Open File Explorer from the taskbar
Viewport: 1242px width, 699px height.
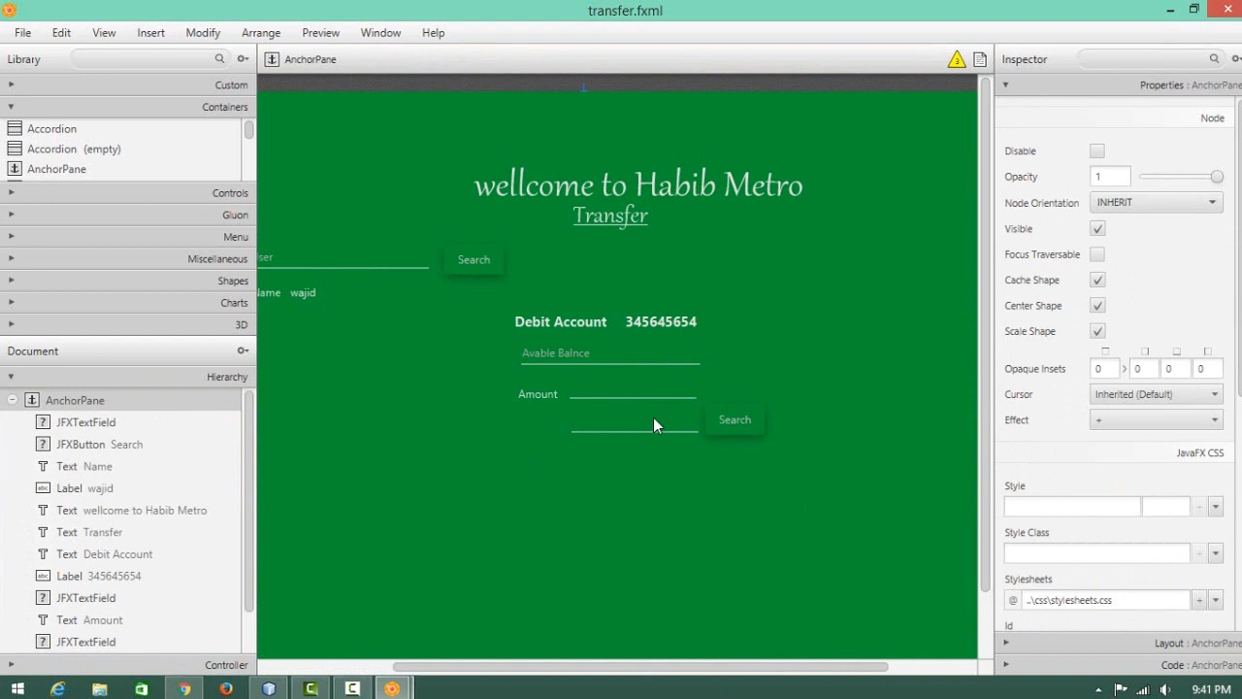pos(100,689)
